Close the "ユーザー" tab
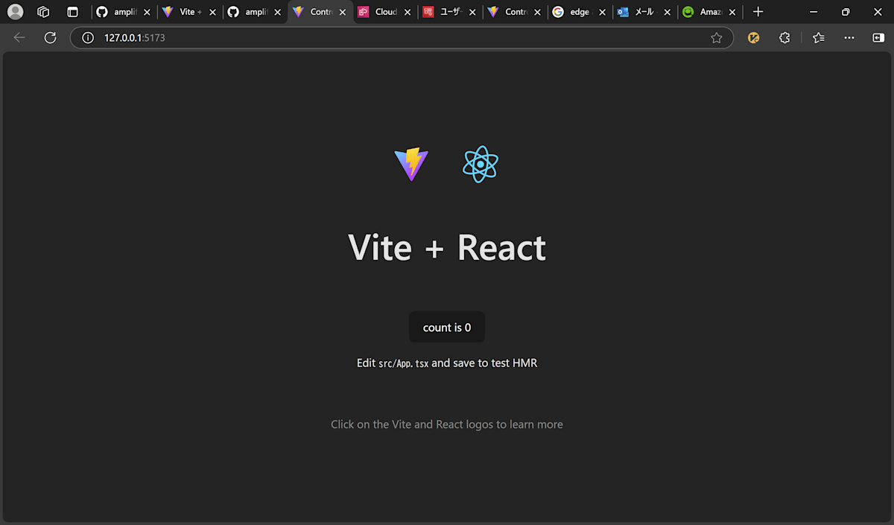The height and width of the screenshot is (525, 894). point(472,13)
